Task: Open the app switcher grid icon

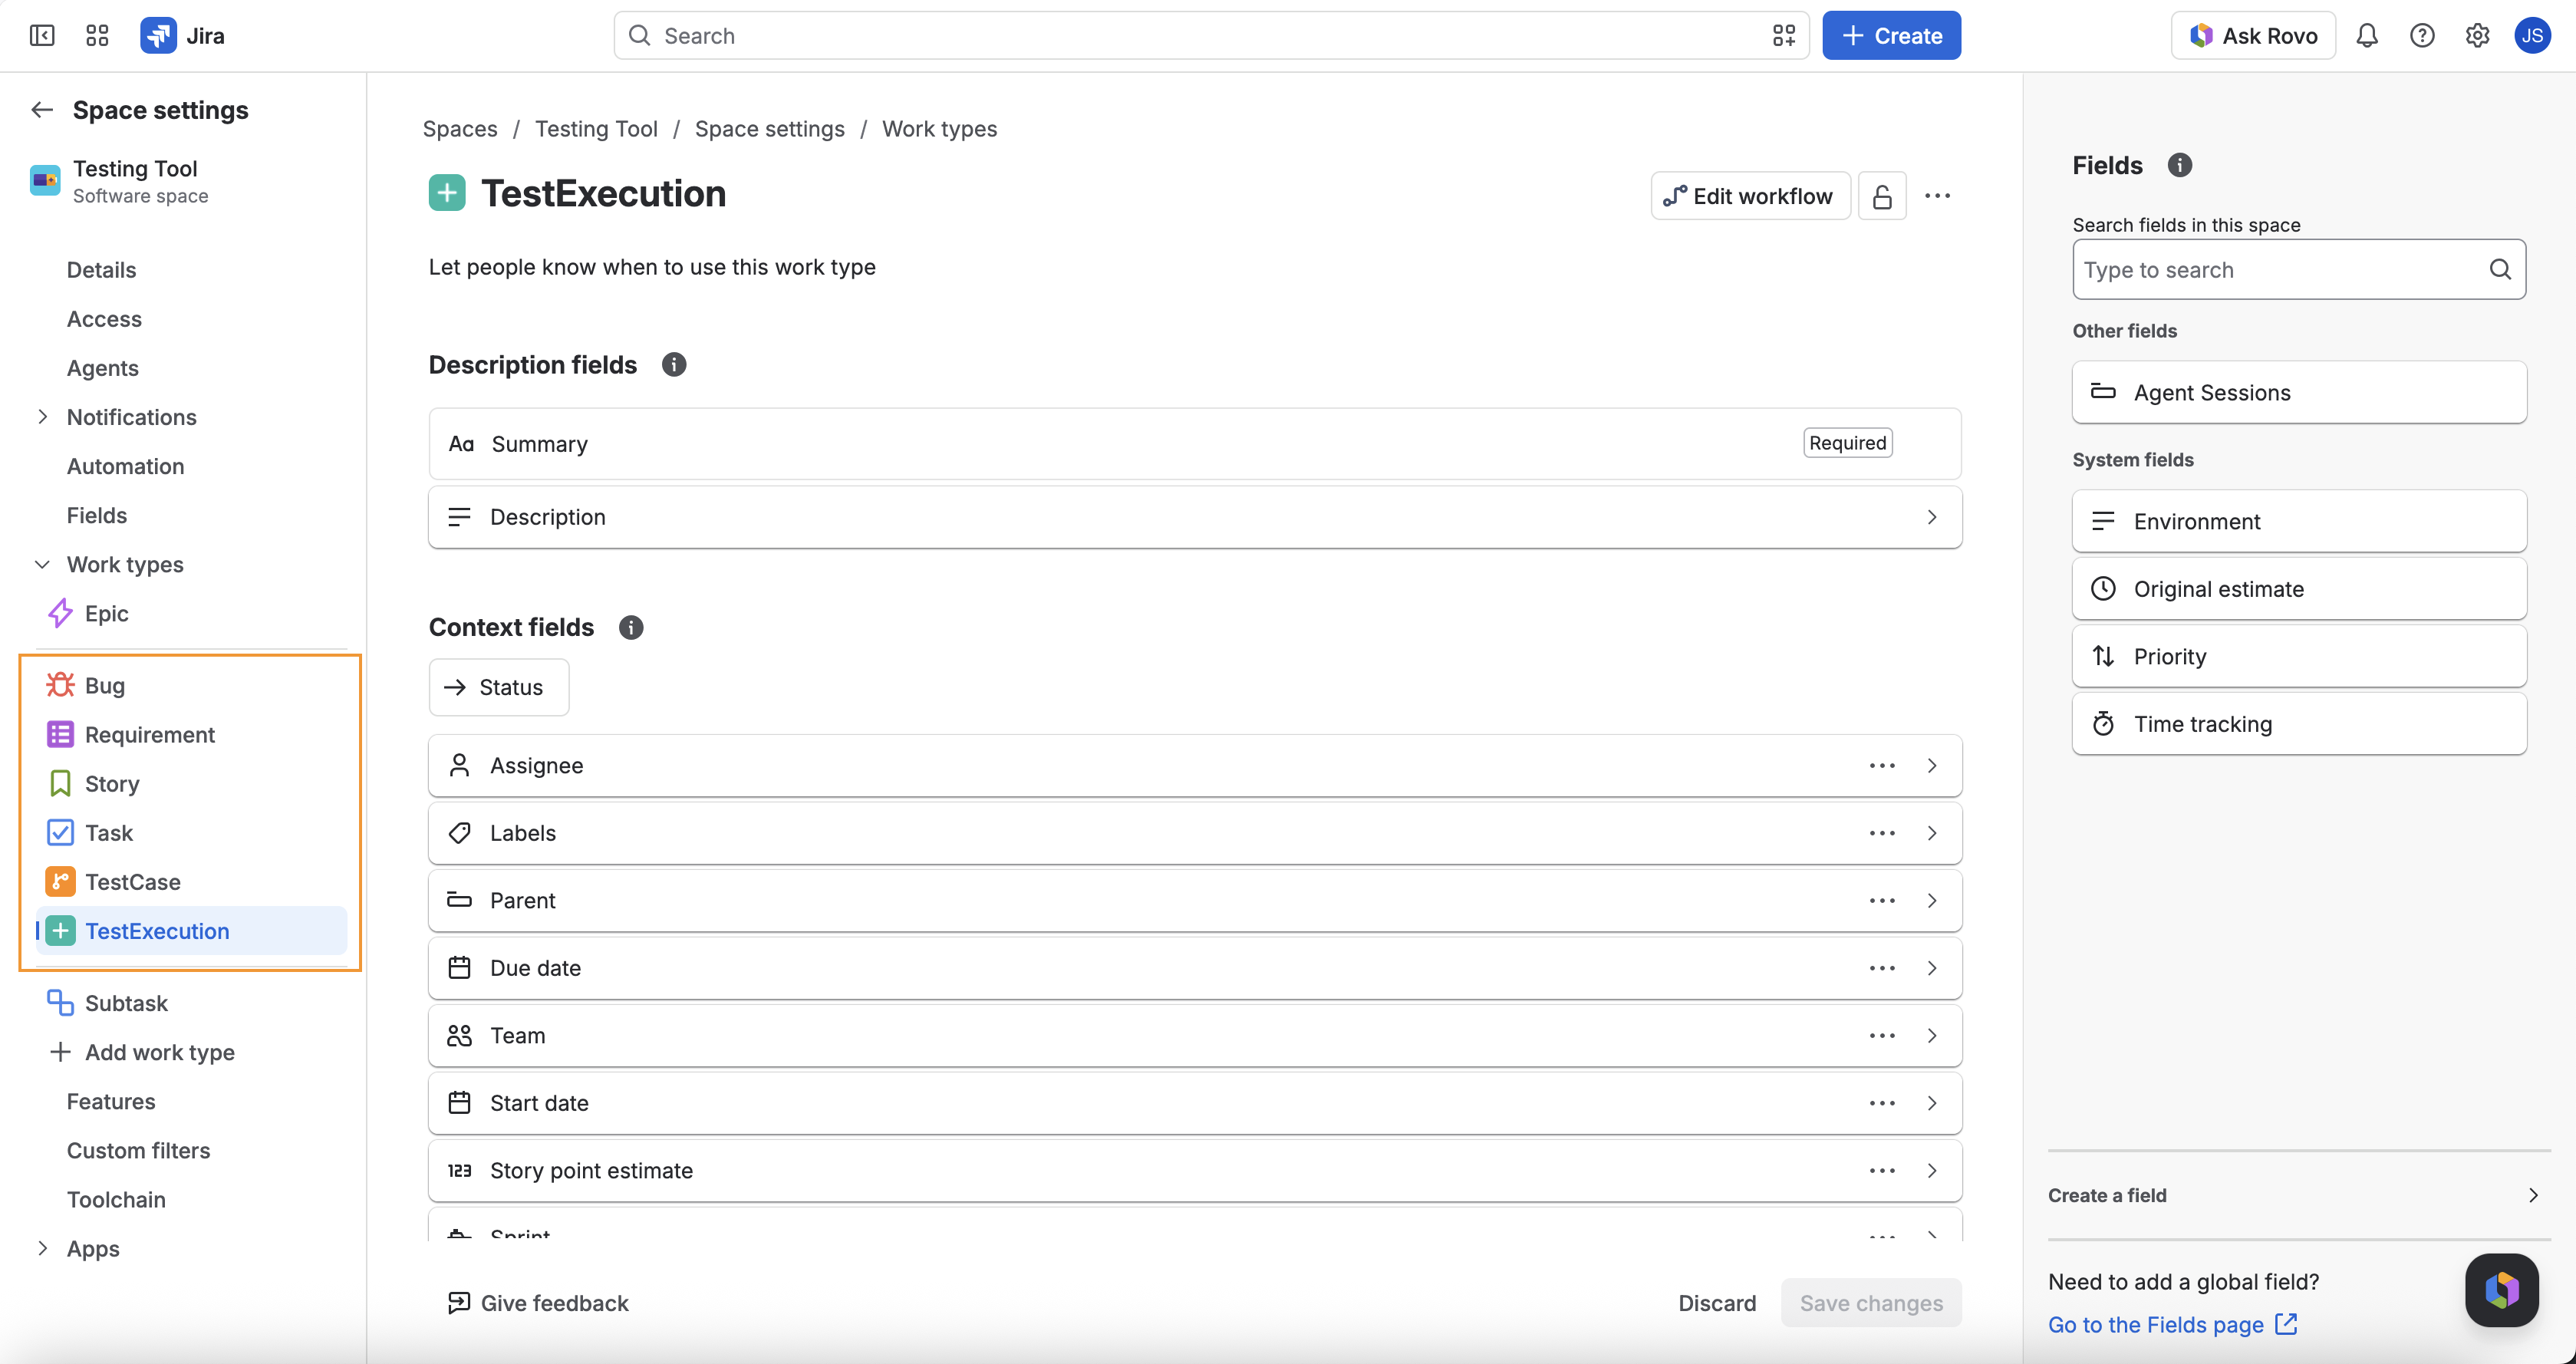Action: tap(97, 36)
